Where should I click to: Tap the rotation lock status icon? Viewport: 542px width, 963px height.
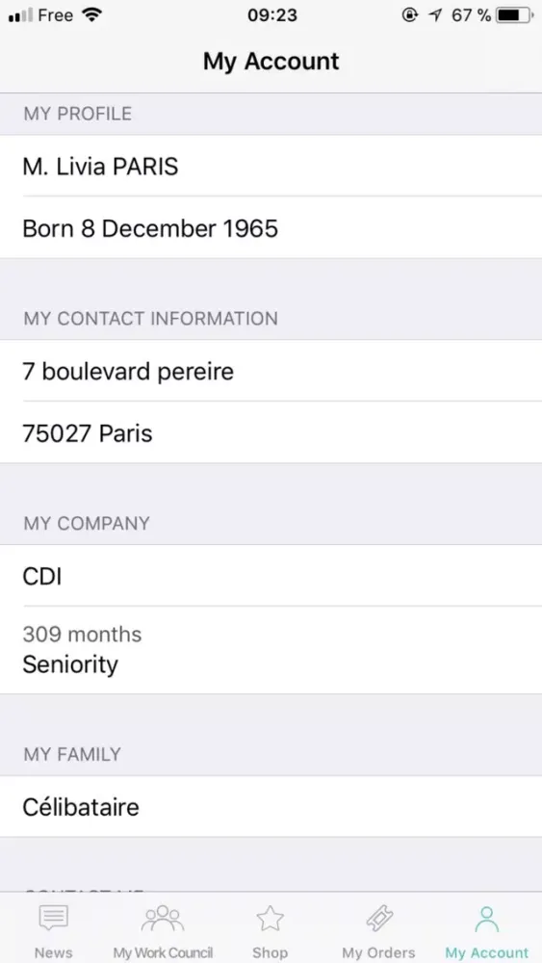click(x=410, y=15)
